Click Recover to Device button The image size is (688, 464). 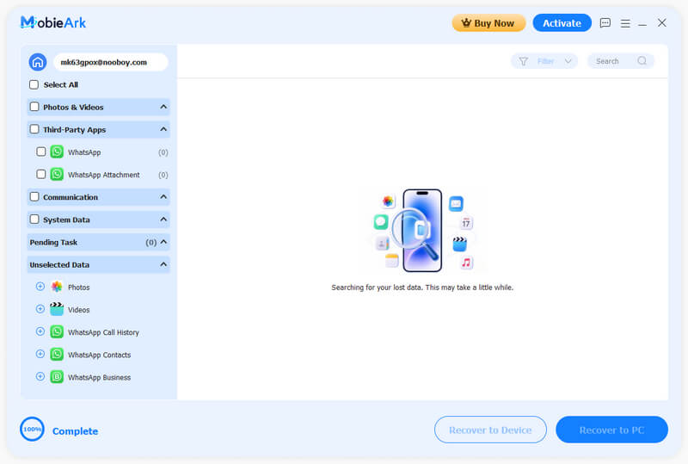pyautogui.click(x=490, y=430)
